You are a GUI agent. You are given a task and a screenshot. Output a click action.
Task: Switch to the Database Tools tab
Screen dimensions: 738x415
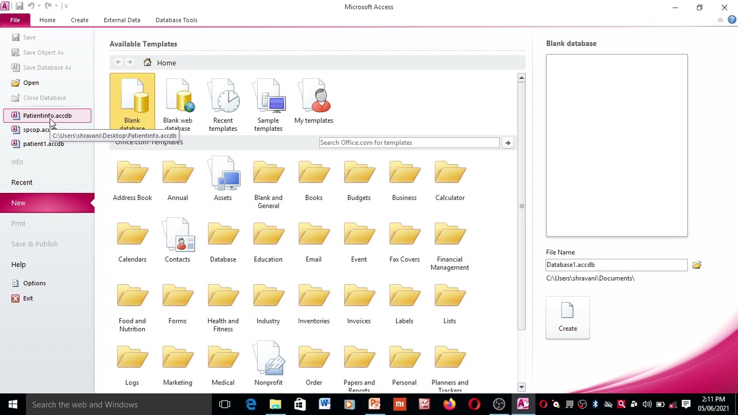pos(176,20)
